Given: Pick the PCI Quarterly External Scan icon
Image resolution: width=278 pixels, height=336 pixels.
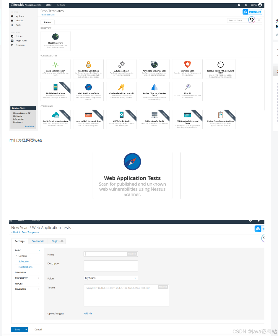Looking at the screenshot, I should tap(187, 115).
